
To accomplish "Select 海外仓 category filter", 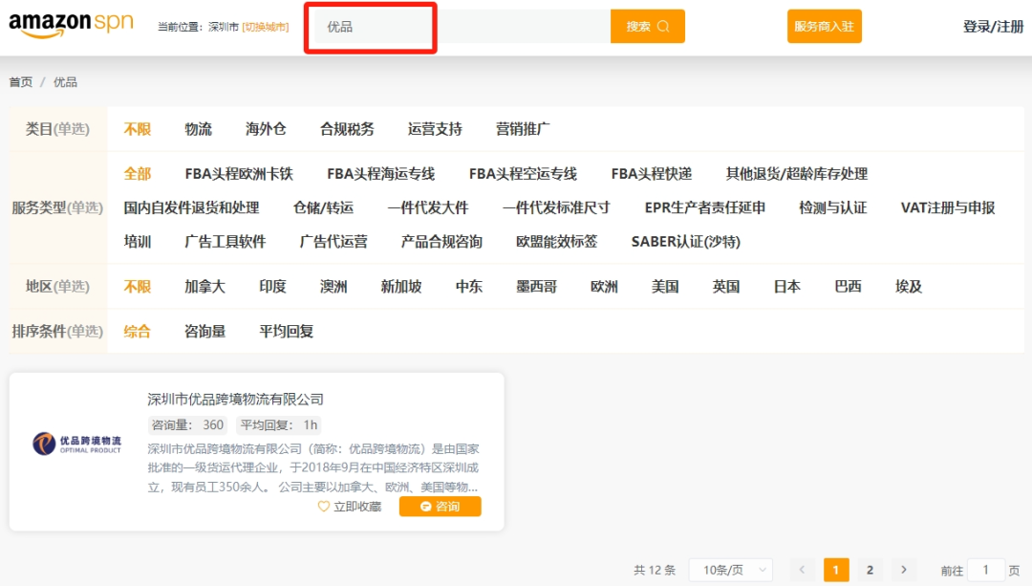I will pyautogui.click(x=266, y=129).
